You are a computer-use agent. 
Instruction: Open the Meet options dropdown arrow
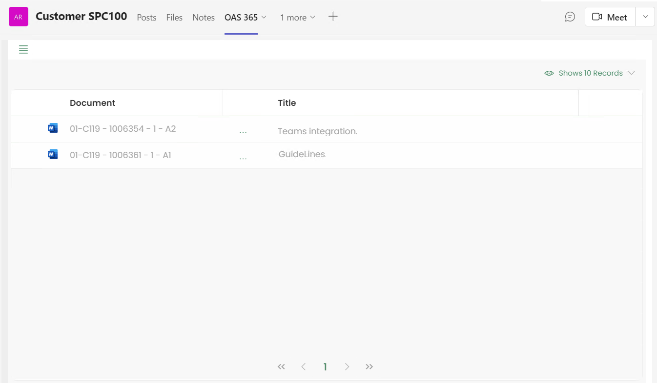(x=645, y=17)
